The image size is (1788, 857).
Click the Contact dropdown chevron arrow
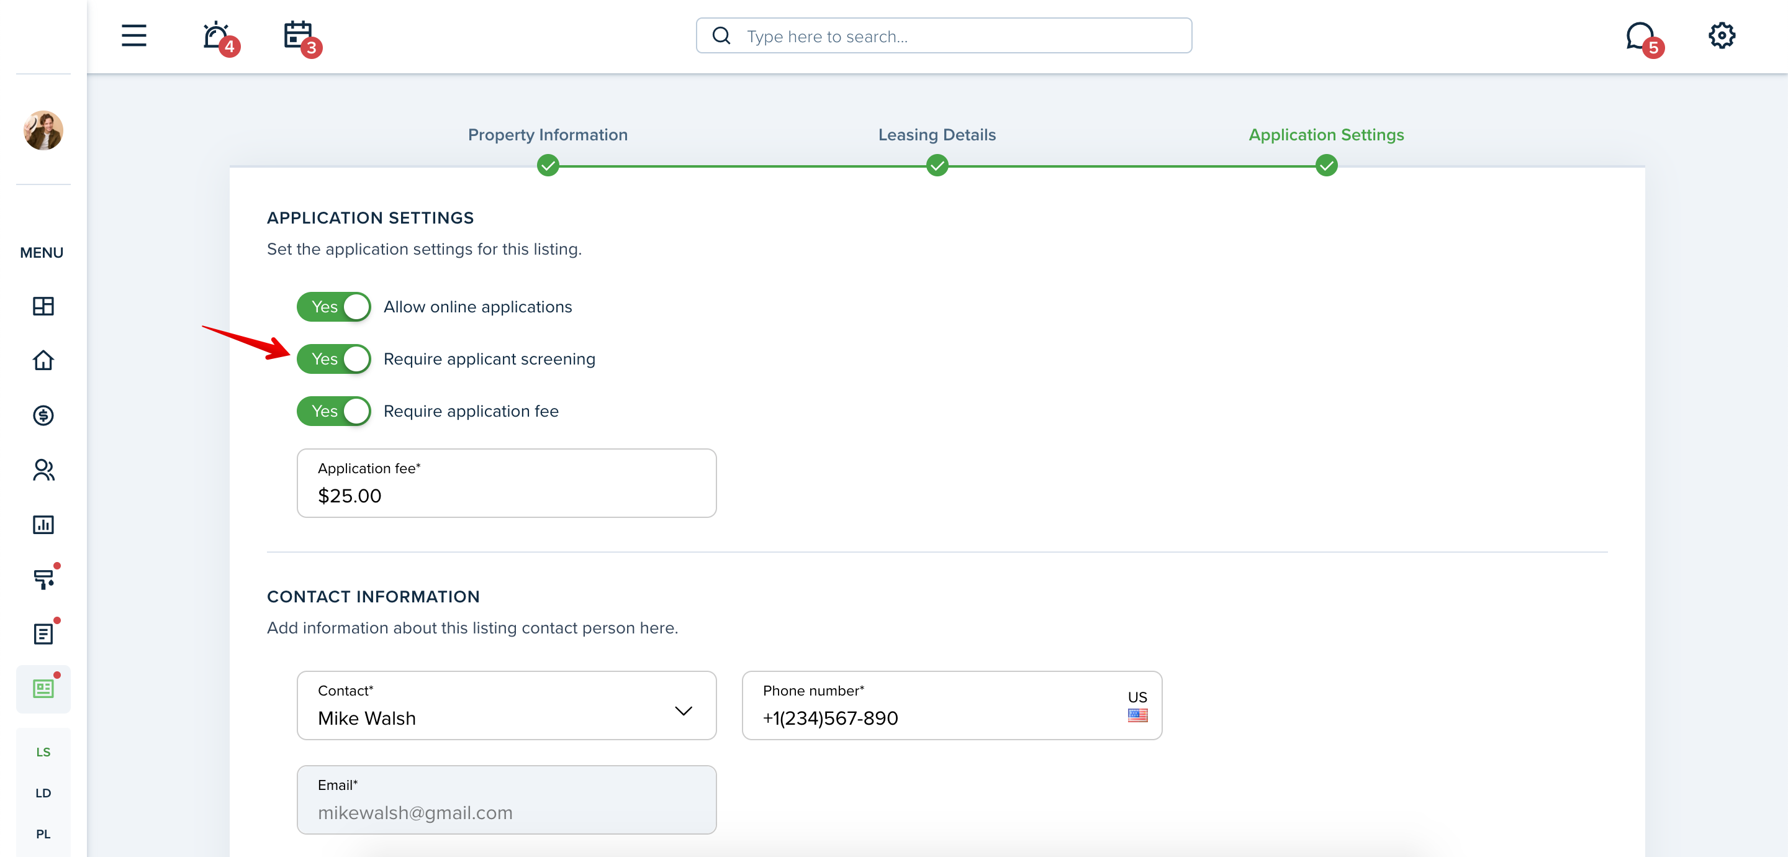coord(684,710)
